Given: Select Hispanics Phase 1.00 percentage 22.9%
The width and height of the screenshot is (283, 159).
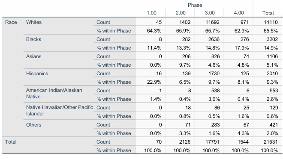Looking at the screenshot, I should (154, 82).
